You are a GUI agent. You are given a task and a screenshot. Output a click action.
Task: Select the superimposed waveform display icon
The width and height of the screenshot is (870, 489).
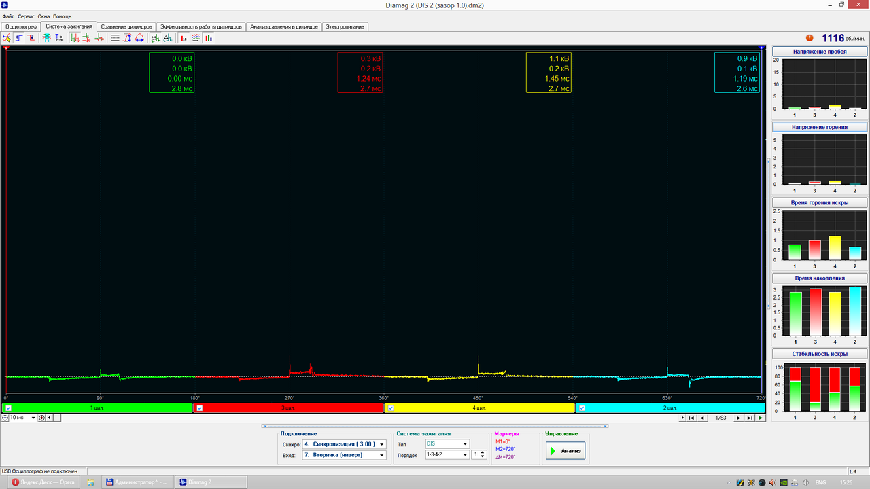click(x=99, y=38)
